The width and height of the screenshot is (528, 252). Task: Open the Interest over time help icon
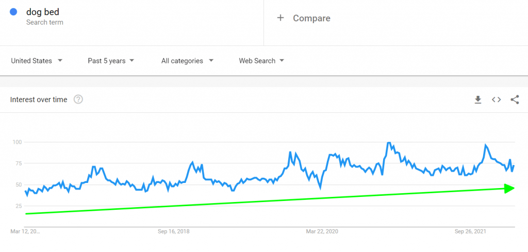coord(78,99)
